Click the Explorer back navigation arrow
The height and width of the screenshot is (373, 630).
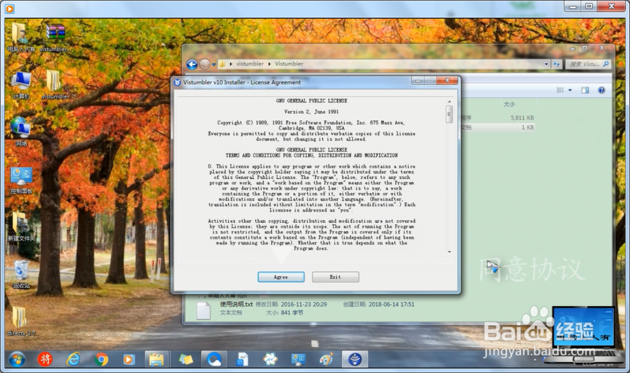click(192, 64)
